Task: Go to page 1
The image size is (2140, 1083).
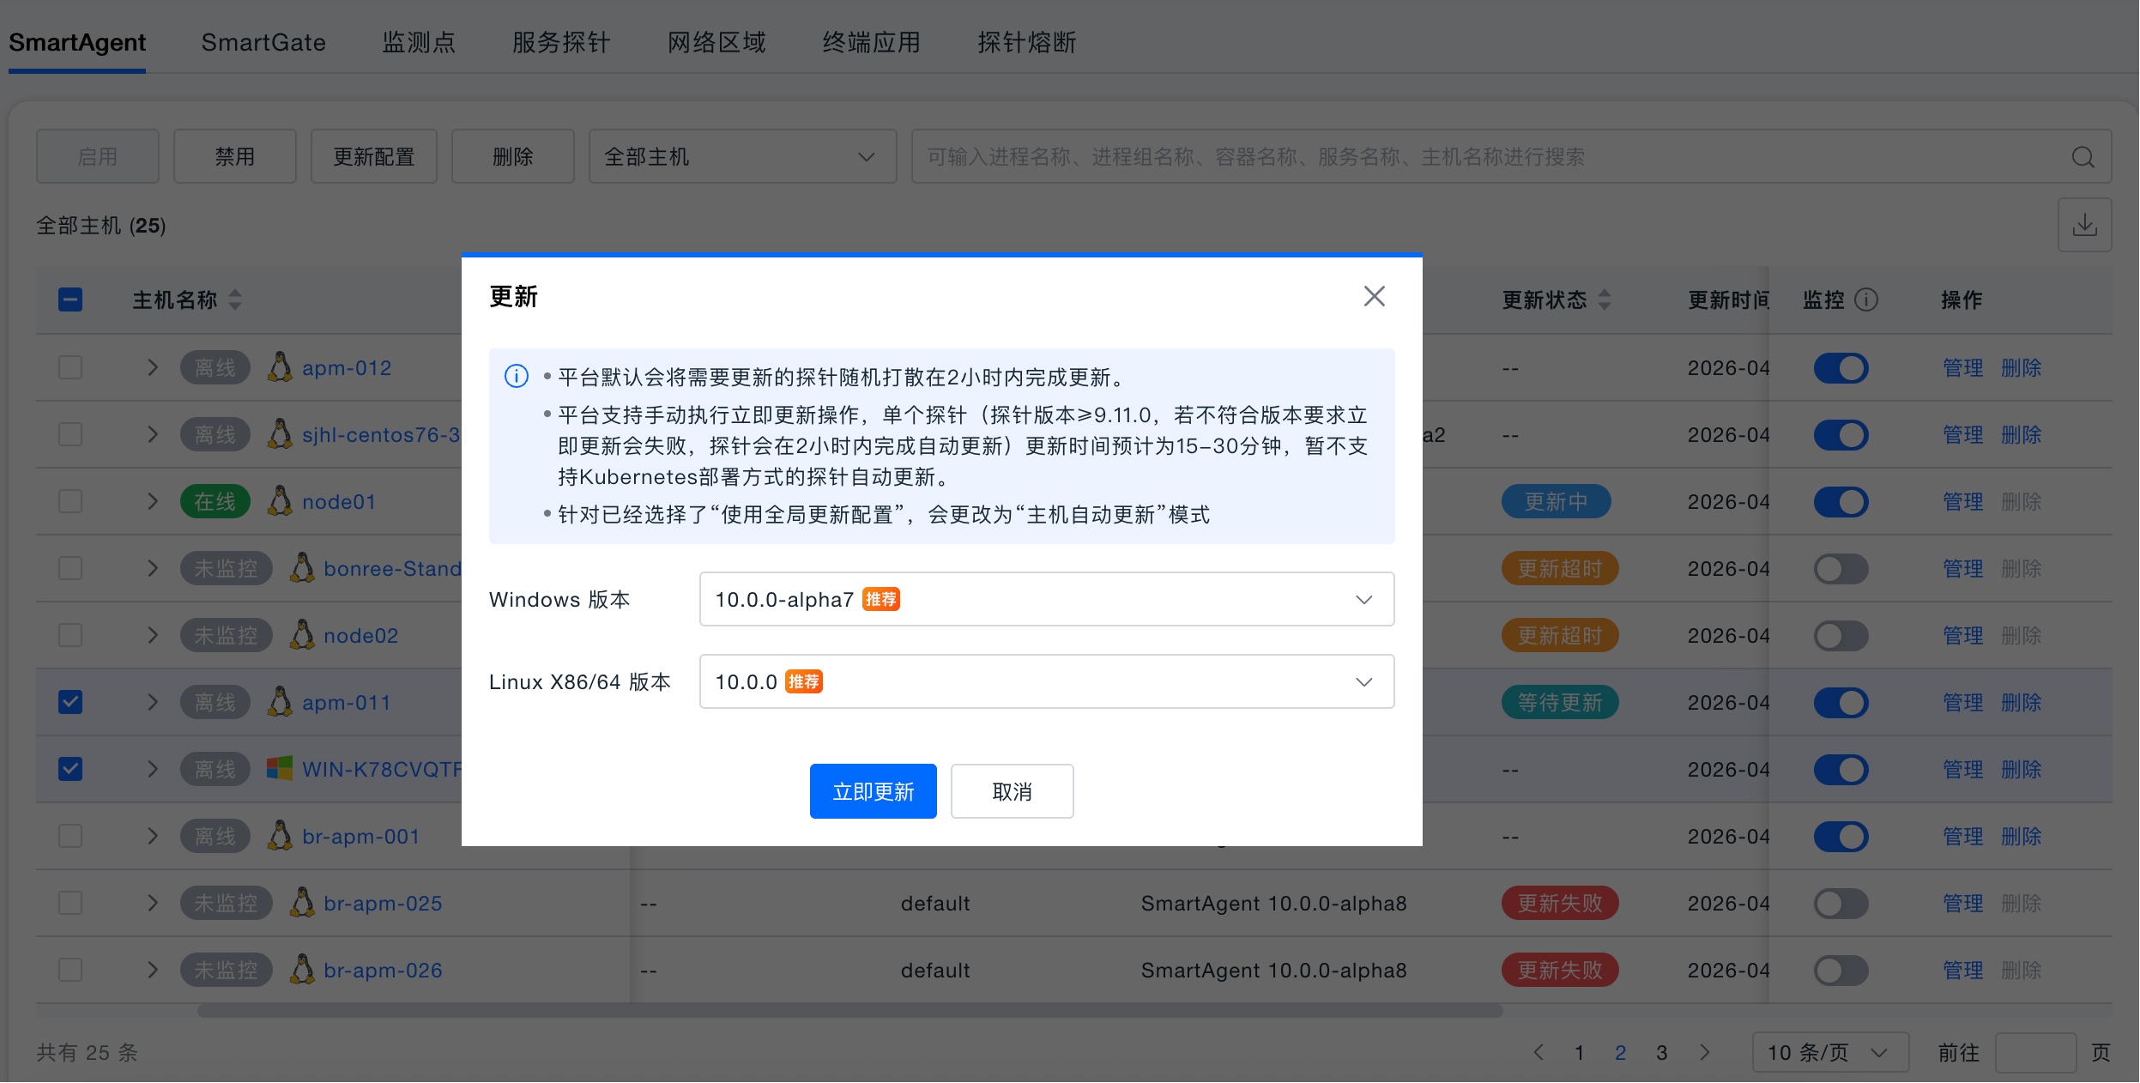Action: tap(1579, 1052)
